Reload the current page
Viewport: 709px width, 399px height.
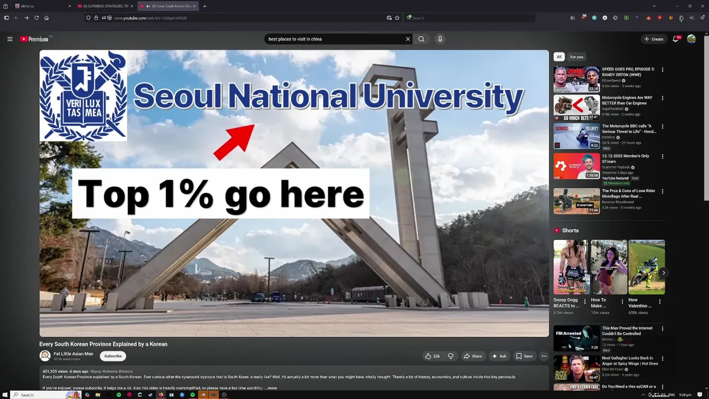[x=37, y=18]
